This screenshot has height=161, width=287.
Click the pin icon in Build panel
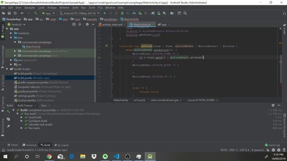click(8, 126)
